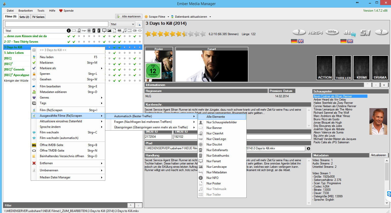
Task: Click Banner checkmark for '2-37 - Two Thirty Seven'
Action: pyautogui.click(x=74, y=42)
